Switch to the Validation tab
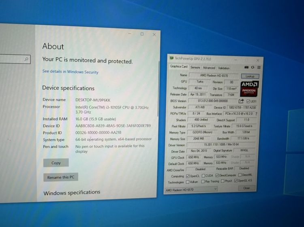This screenshot has width=304, height=227. coord(224,68)
